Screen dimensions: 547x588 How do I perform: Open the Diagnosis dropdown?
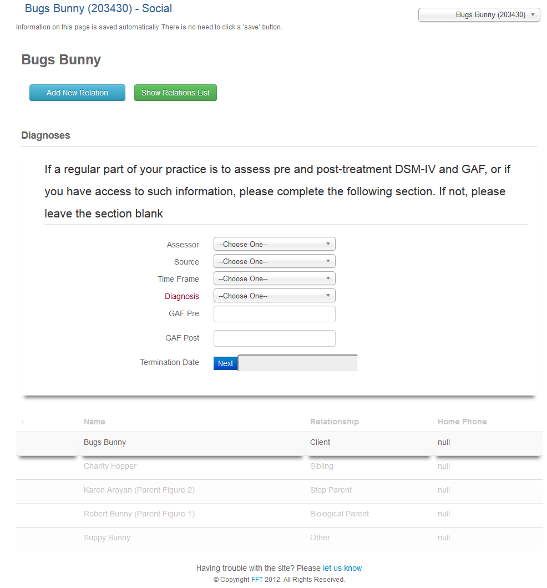[275, 296]
